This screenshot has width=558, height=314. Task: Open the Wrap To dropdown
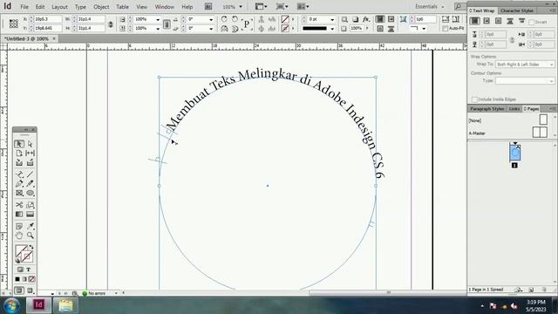coord(525,65)
